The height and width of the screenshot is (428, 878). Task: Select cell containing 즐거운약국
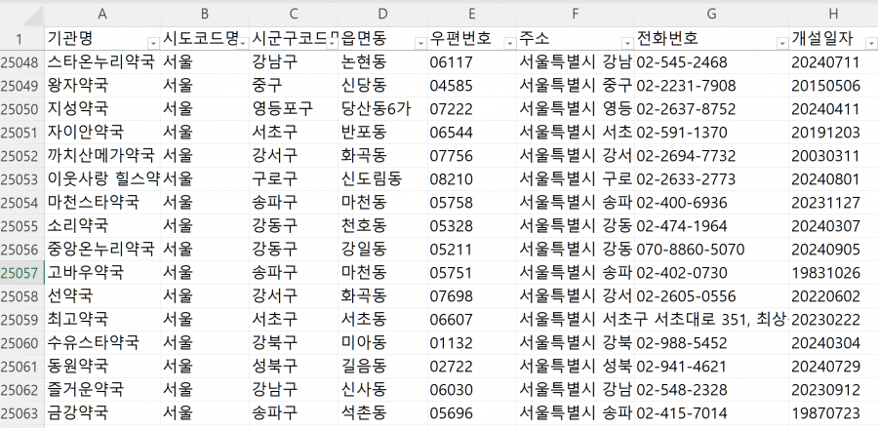tap(101, 389)
